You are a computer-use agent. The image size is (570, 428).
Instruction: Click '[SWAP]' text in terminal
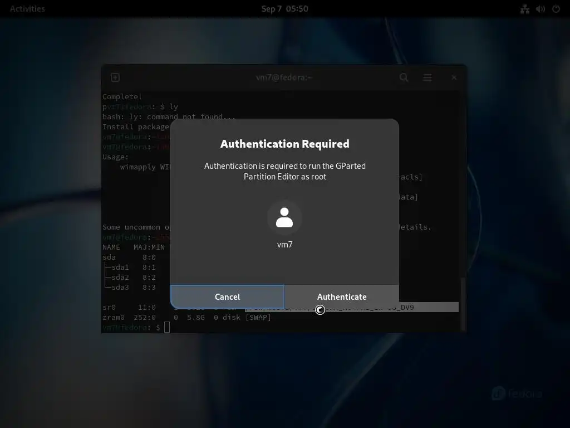[x=258, y=317]
